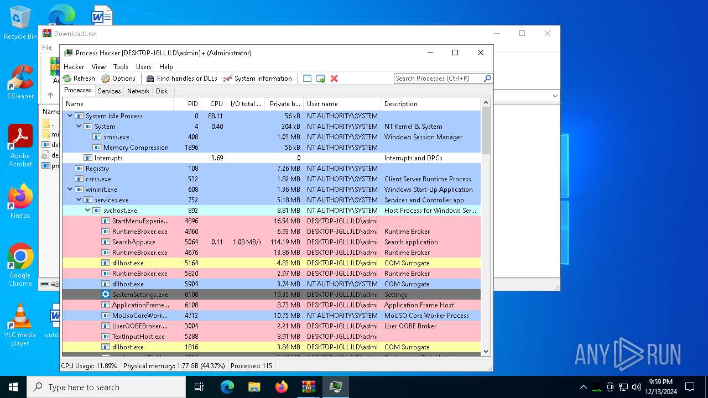Open the CCleaner desktop shortcut
The image size is (708, 398).
(x=20, y=82)
